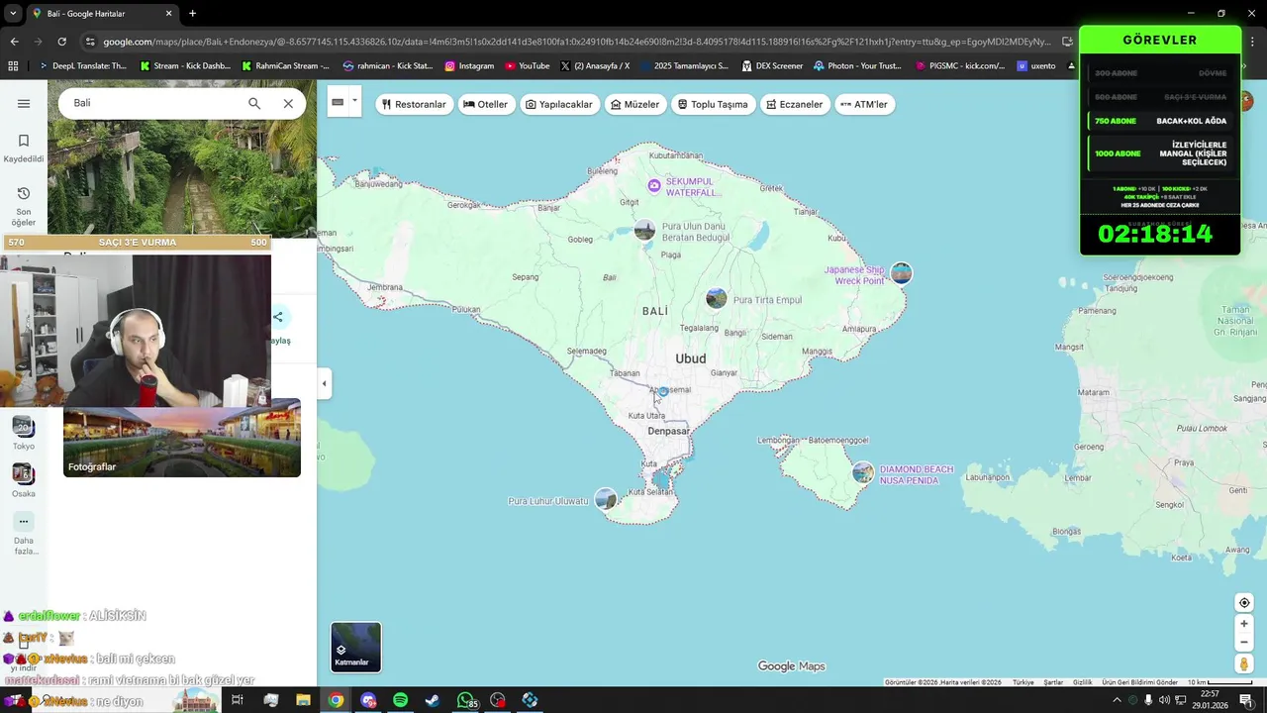This screenshot has width=1267, height=713.
Task: Open Gizlilik privacy link
Action: point(1083,682)
